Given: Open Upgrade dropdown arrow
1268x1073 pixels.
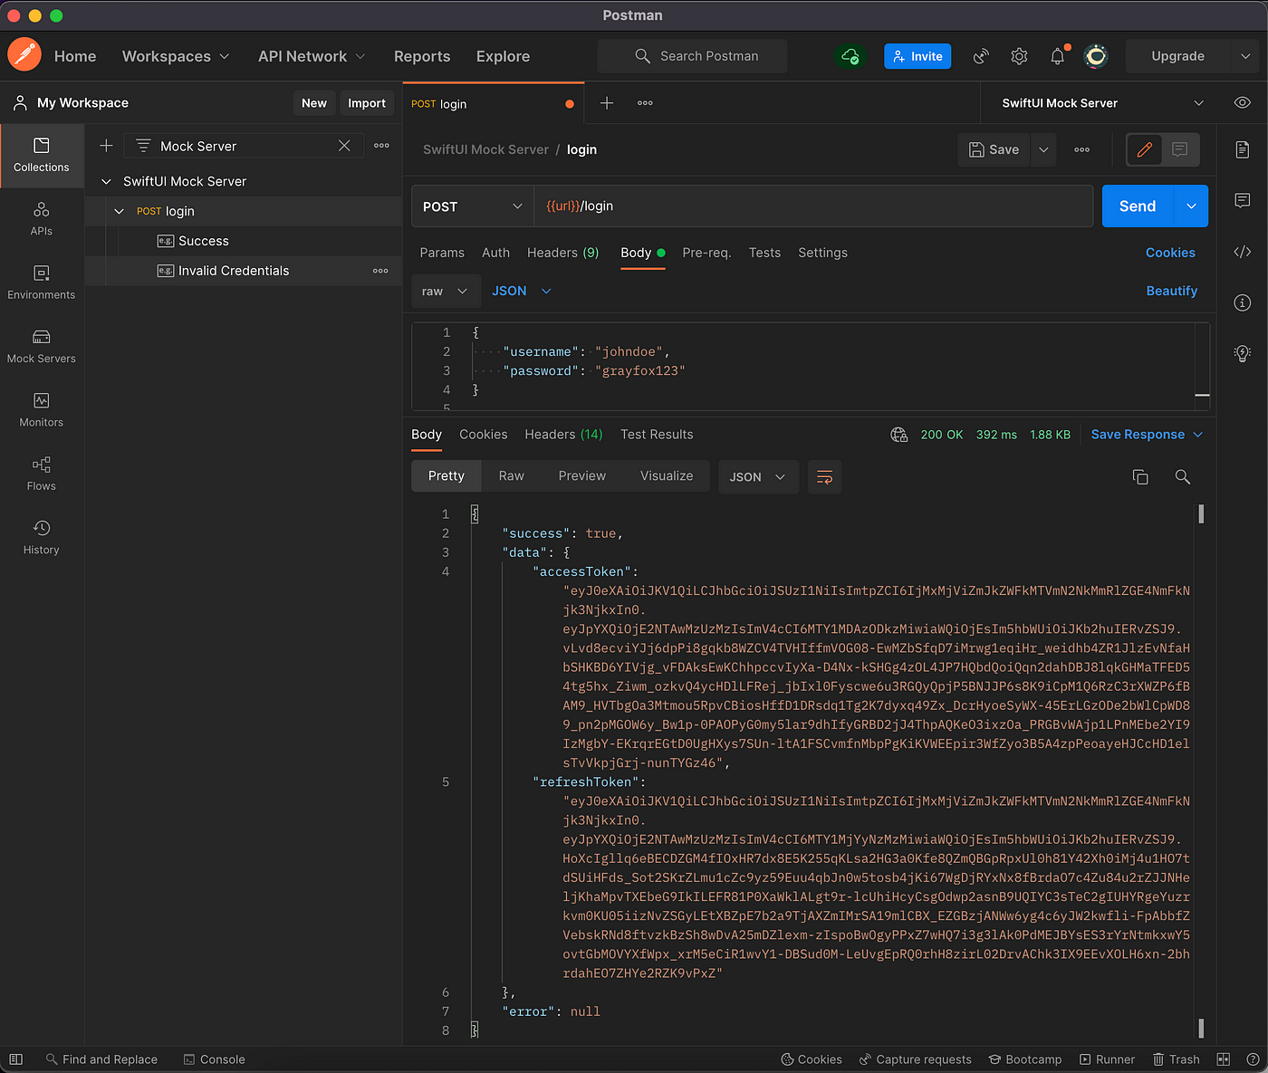Looking at the screenshot, I should click(1245, 56).
